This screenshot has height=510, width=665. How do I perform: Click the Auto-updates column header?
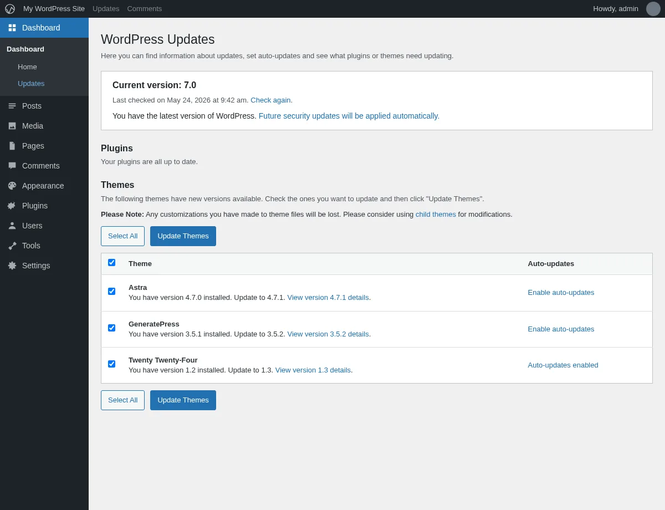click(551, 264)
